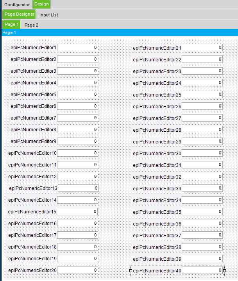Focus the epiPcNumericEditor20 value box
The height and width of the screenshot is (281, 238).
pyautogui.click(x=78, y=270)
